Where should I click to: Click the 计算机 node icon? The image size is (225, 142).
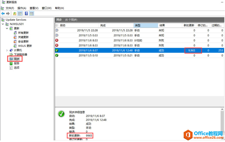(x=11, y=50)
